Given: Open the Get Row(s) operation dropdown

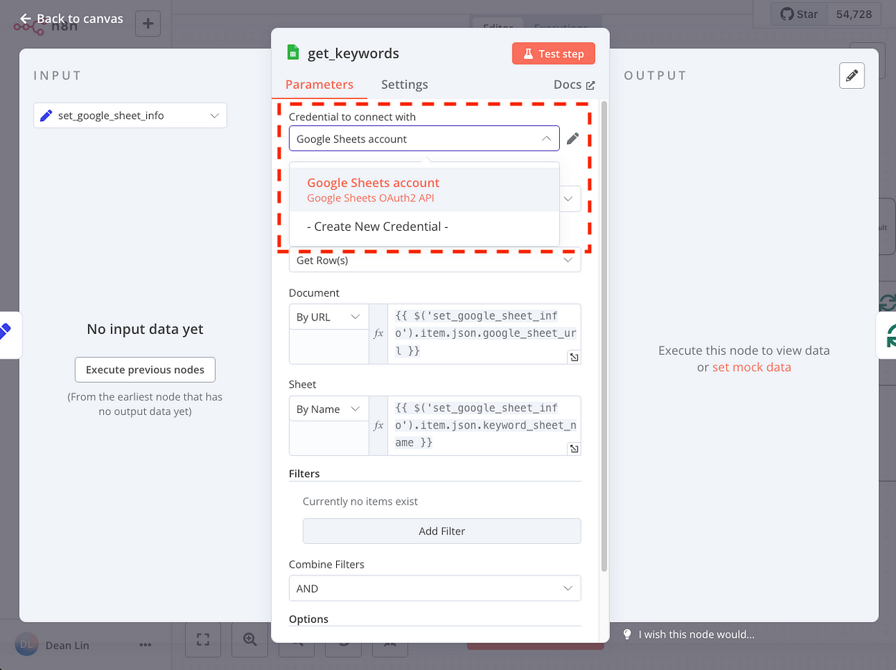Looking at the screenshot, I should [435, 260].
